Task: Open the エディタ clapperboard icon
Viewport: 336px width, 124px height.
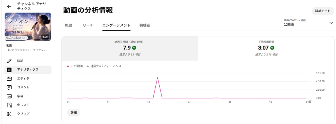Action: 9,79
